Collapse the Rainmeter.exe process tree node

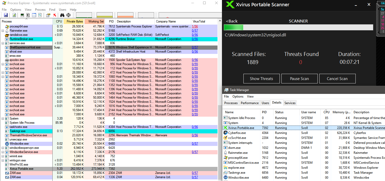3,31
